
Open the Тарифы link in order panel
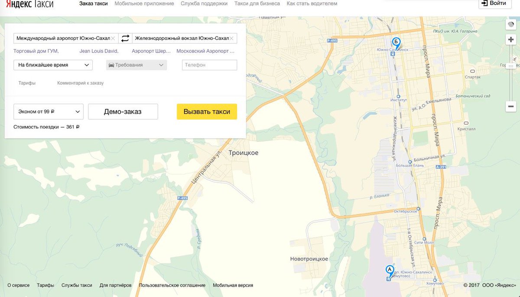[x=27, y=83]
